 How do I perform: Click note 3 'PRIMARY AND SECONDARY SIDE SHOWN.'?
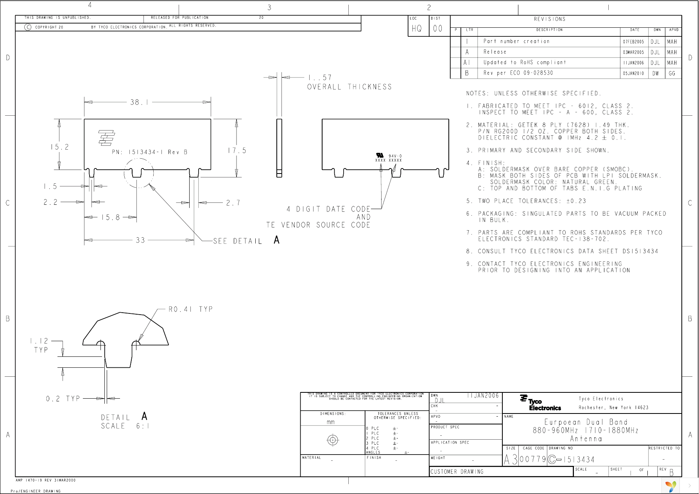click(538, 150)
